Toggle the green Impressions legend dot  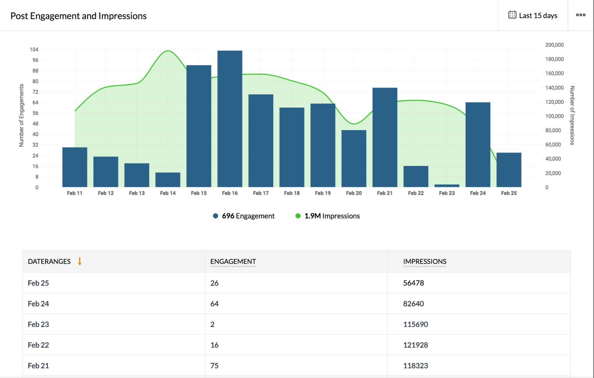(x=298, y=216)
